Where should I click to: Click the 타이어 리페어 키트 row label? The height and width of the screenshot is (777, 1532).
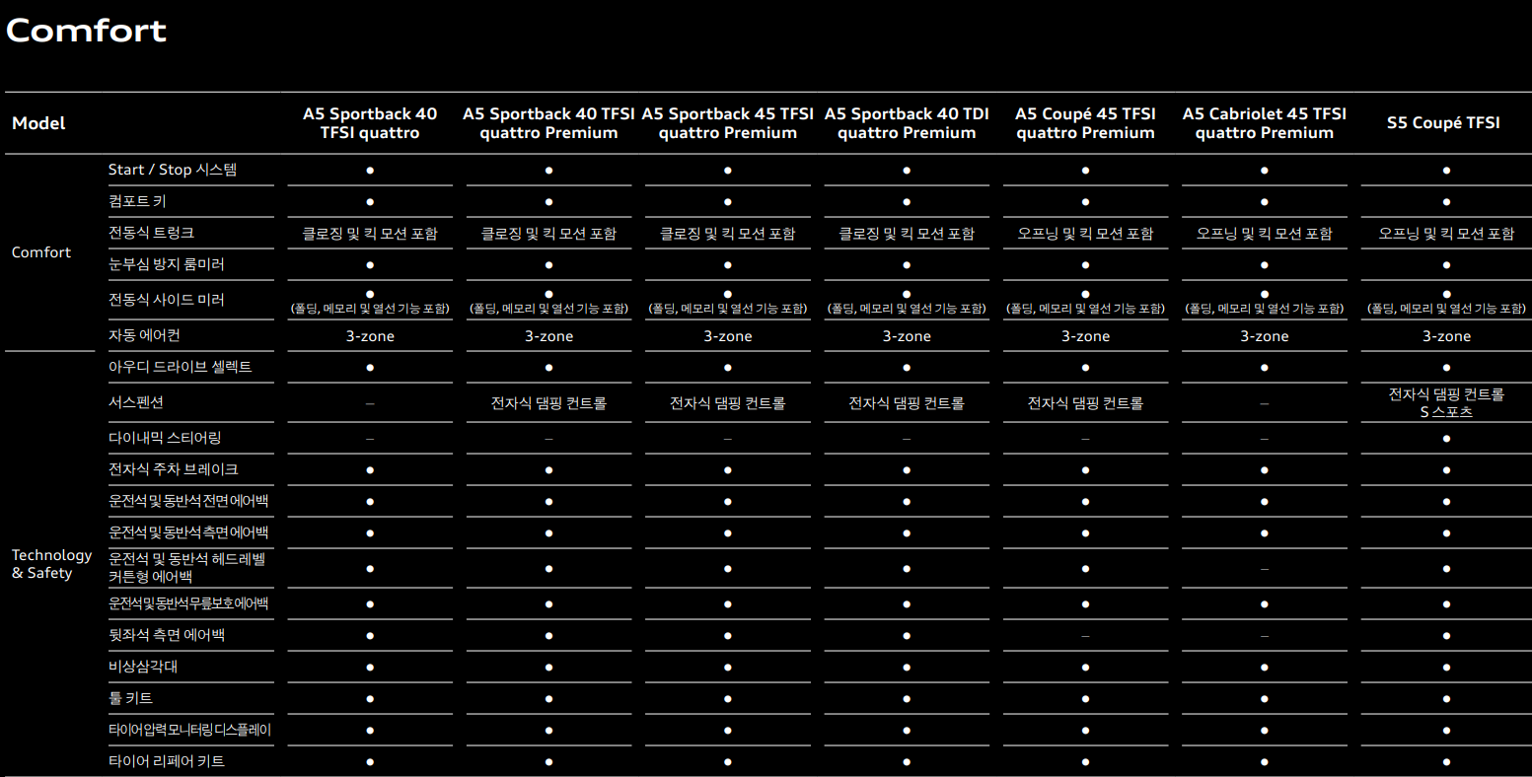tap(167, 761)
